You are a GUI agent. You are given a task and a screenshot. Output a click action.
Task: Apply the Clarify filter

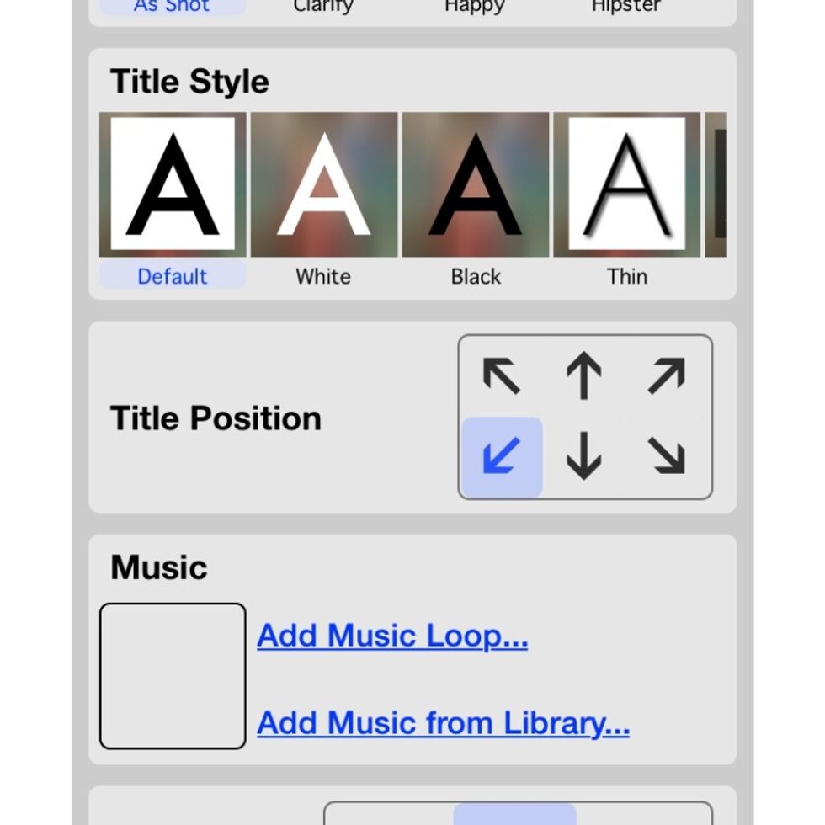(x=323, y=7)
